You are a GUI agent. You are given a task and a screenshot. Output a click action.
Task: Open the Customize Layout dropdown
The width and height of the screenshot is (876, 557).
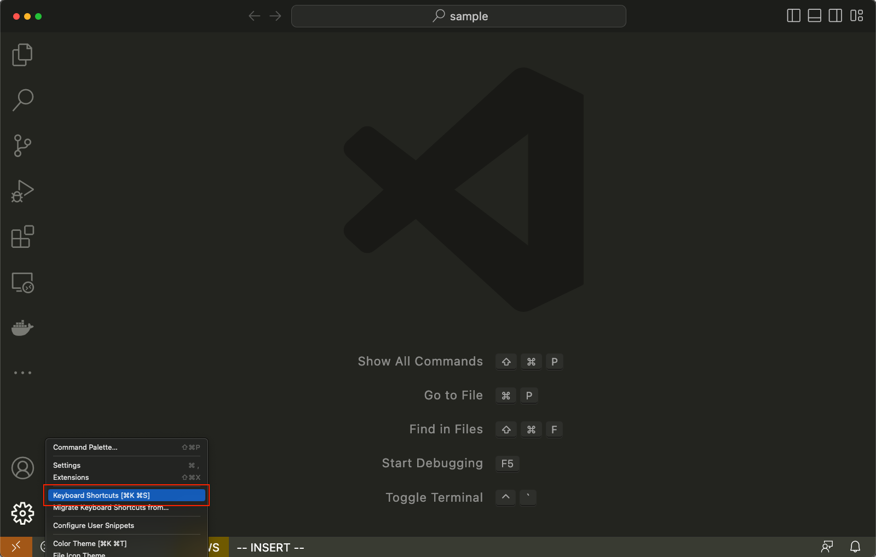coord(855,15)
